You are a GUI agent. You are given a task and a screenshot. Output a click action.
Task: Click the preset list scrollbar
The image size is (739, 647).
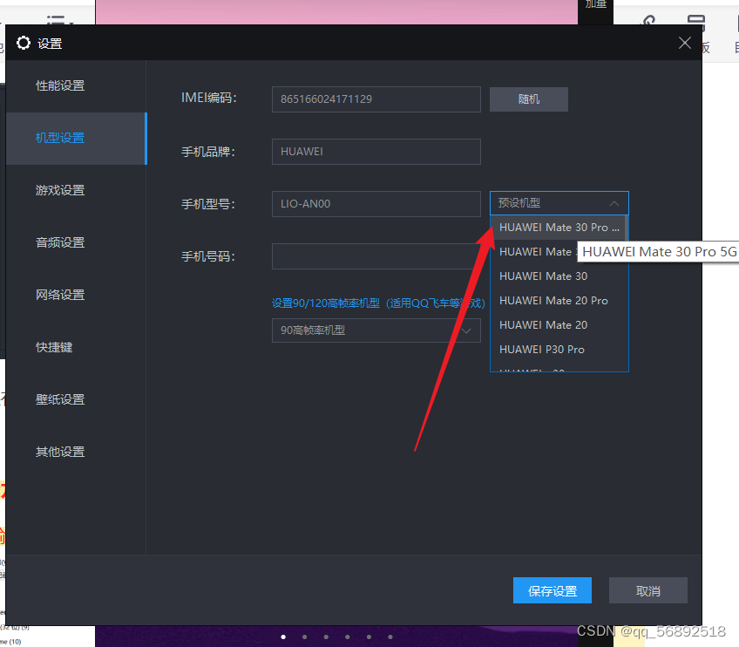tap(627, 228)
